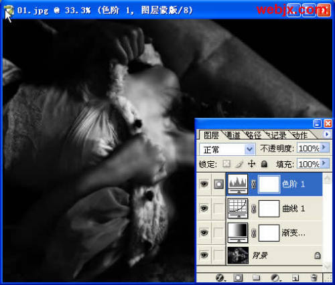The height and width of the screenshot is (285, 335).
Task: Click the gradient thumbnail of 渐变 layer
Action: coord(238,233)
